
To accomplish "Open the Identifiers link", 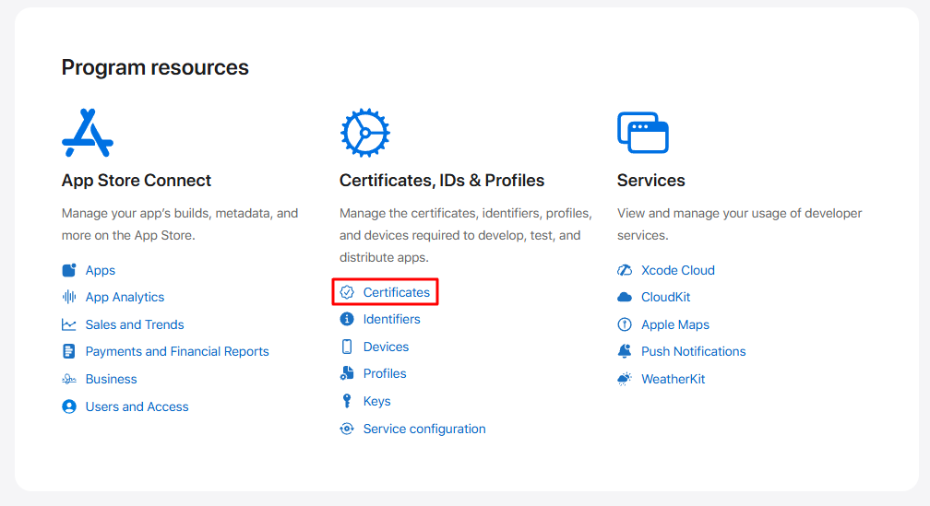I will pyautogui.click(x=391, y=319).
